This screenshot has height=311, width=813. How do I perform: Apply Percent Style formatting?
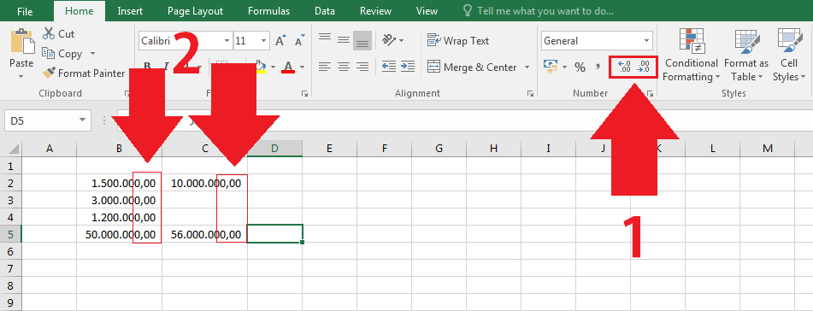pos(580,67)
